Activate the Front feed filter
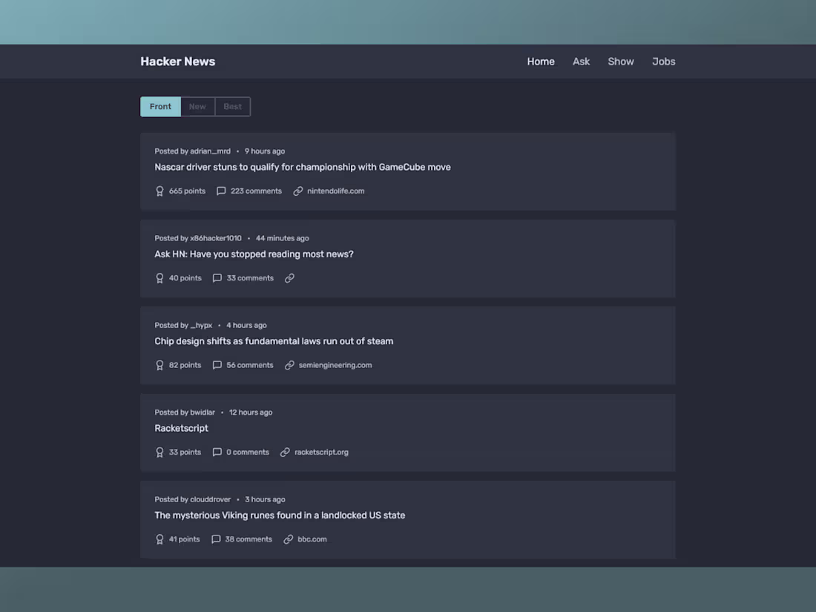This screenshot has width=816, height=612. tap(160, 106)
